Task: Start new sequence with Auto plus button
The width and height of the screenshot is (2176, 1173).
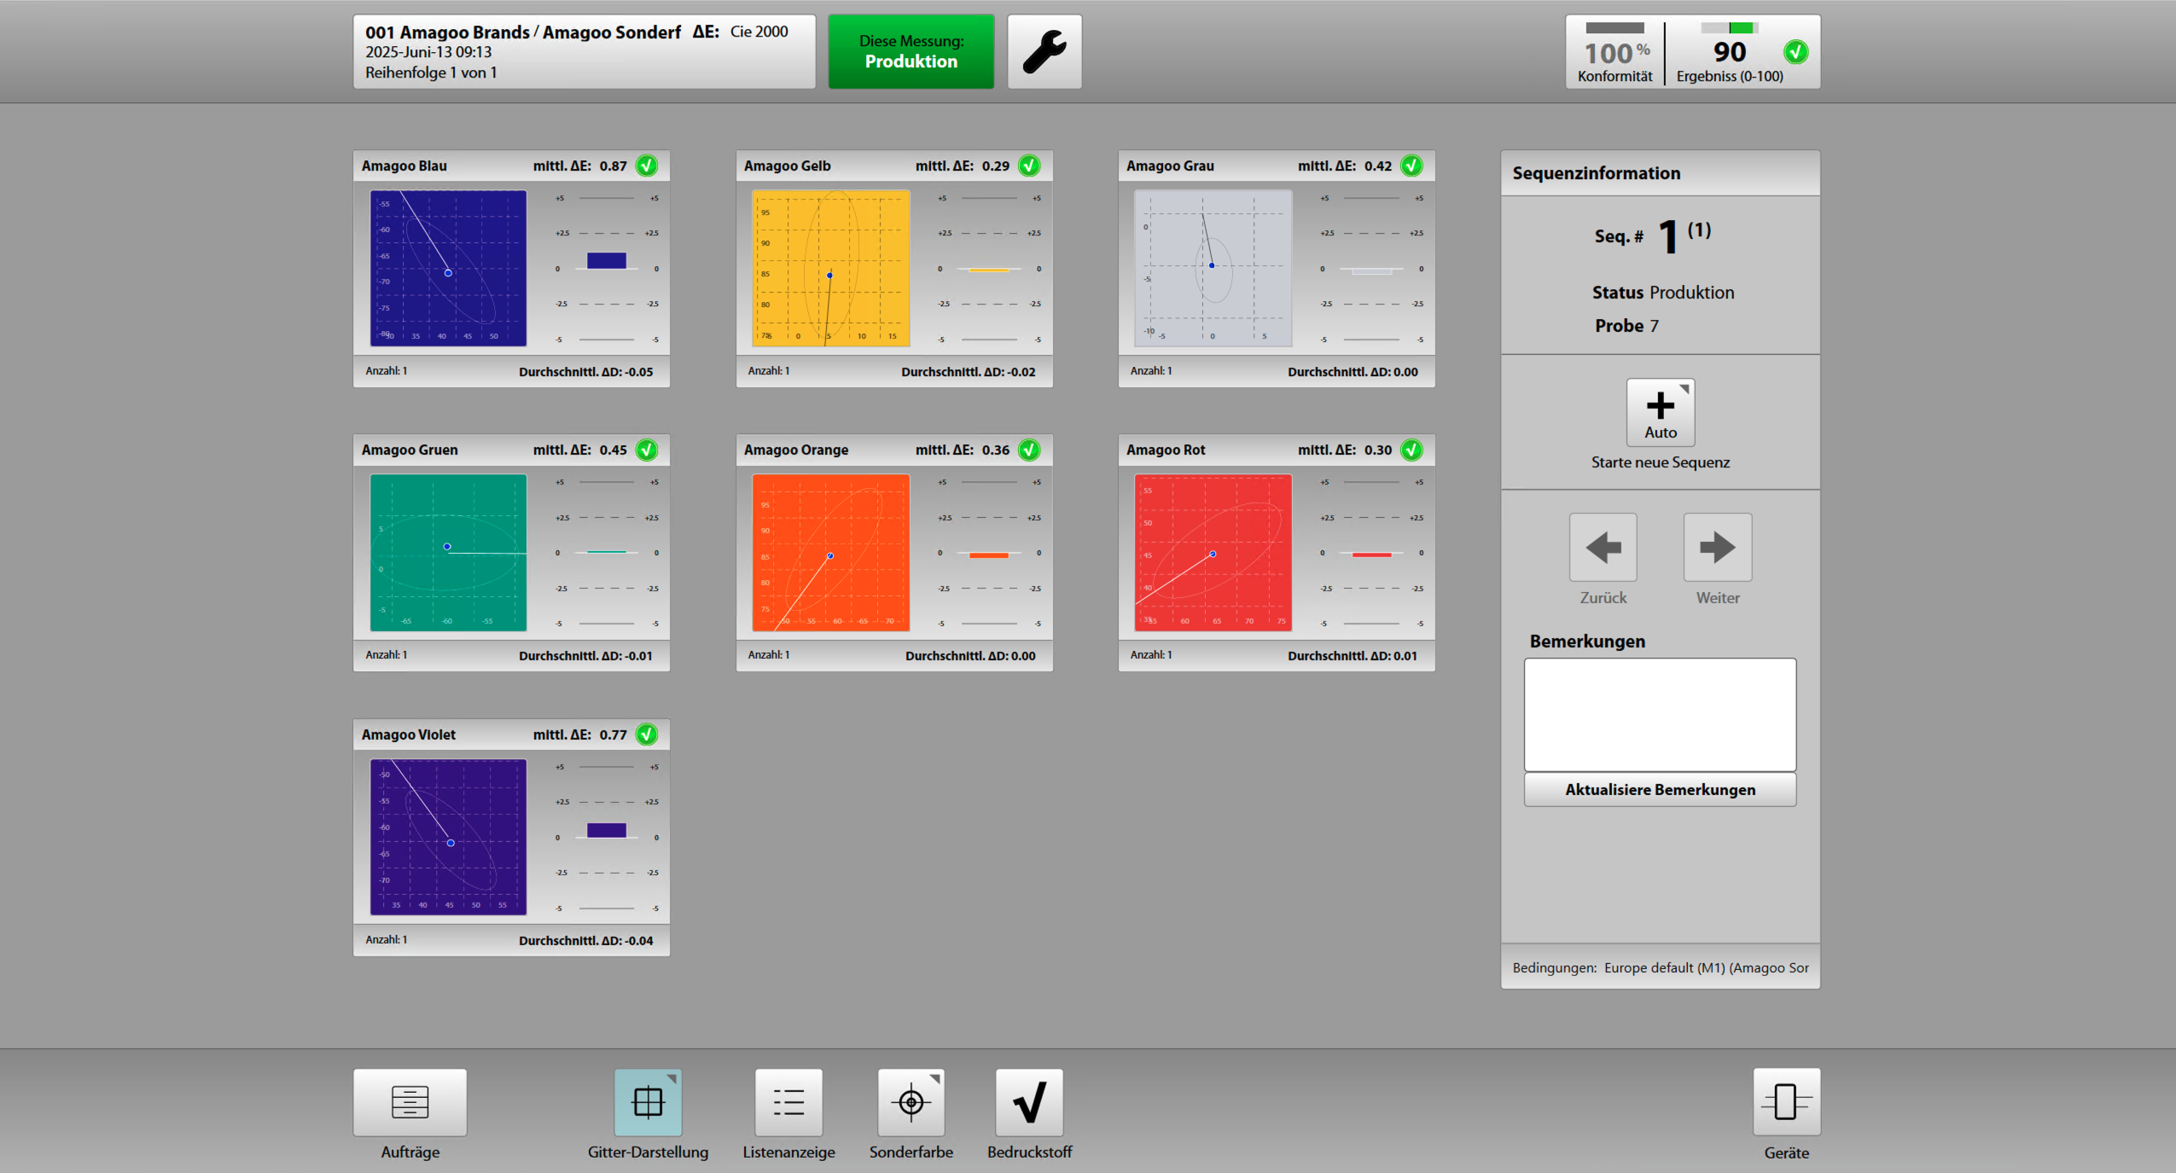Action: coord(1660,412)
